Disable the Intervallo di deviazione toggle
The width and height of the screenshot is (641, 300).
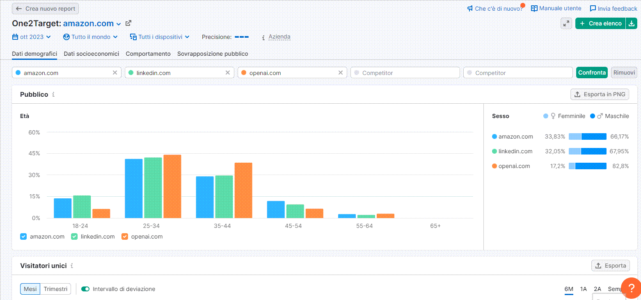pos(85,289)
